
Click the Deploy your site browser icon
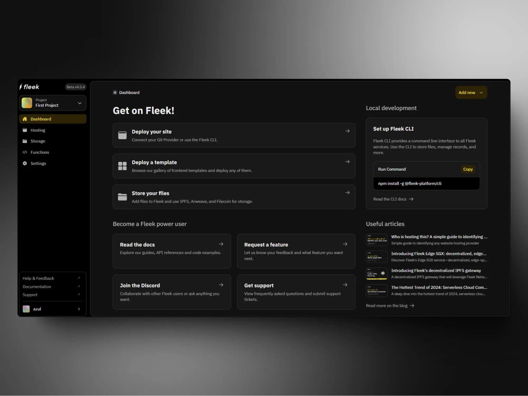tap(122, 135)
